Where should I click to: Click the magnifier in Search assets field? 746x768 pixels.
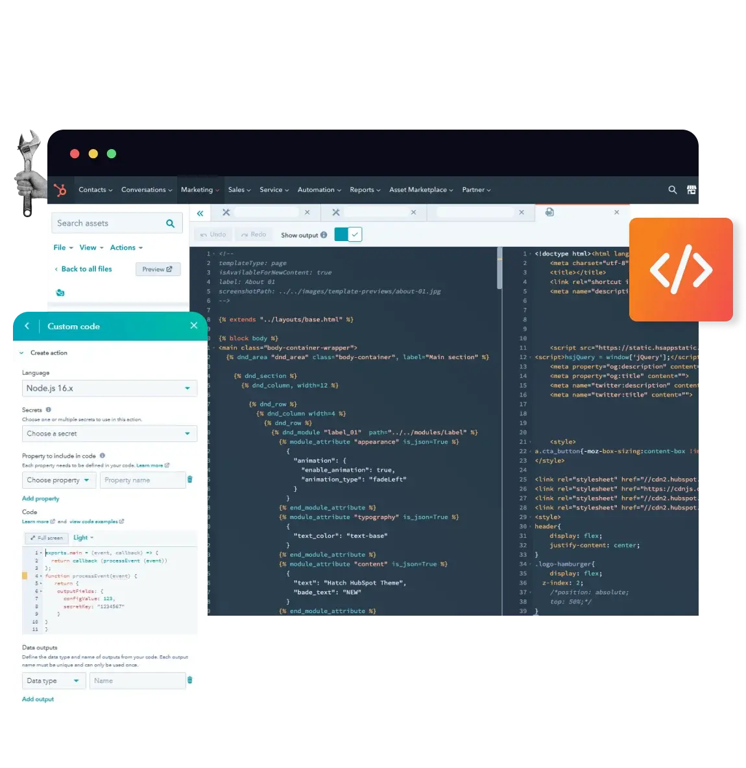pos(170,224)
